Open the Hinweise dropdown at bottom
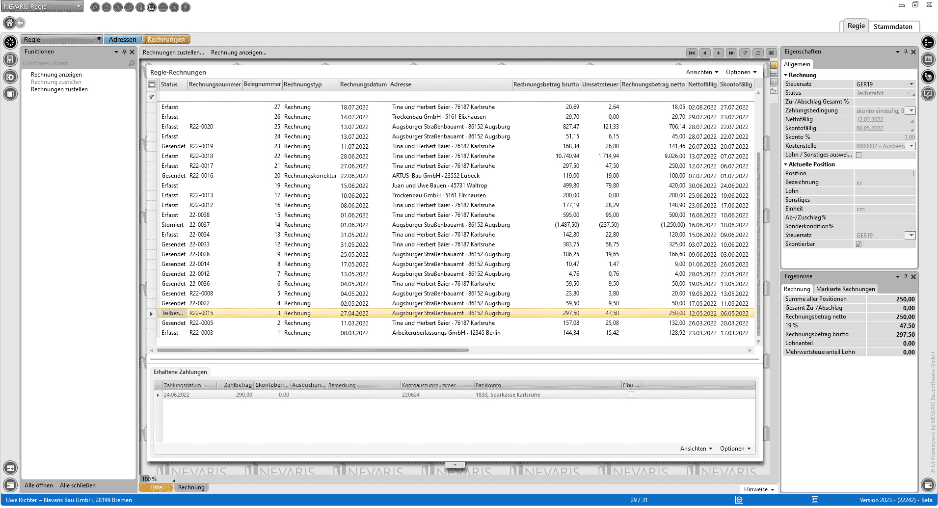The image size is (938, 508). coord(759,489)
